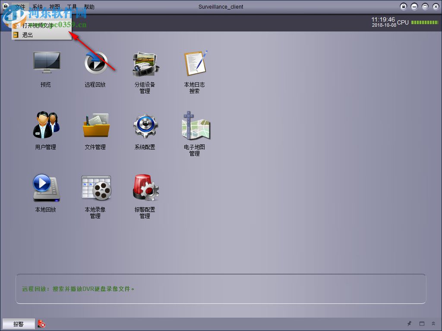Screen dimensions: 442x331
Task: Open the 视图 (View) menu
Action: pos(54,7)
